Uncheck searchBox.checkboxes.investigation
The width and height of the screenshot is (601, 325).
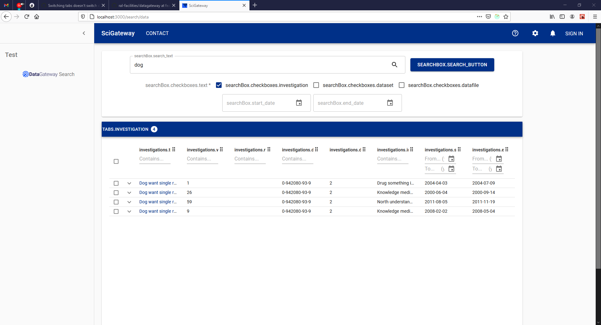(x=219, y=85)
